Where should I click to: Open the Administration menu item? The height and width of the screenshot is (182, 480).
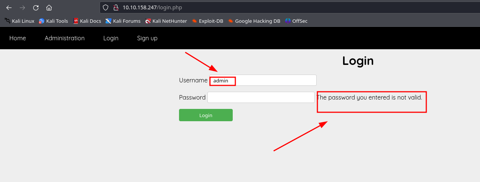[65, 38]
